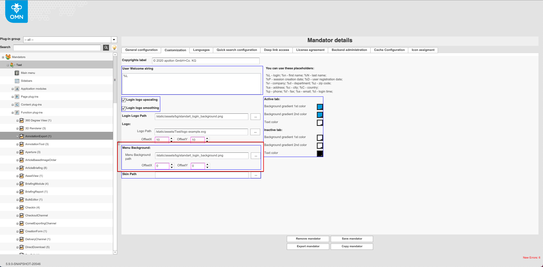Disable the Login logo smoothing checkbox
The height and width of the screenshot is (267, 543).
(x=124, y=108)
